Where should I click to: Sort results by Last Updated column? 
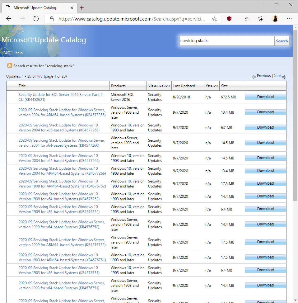click(x=184, y=86)
